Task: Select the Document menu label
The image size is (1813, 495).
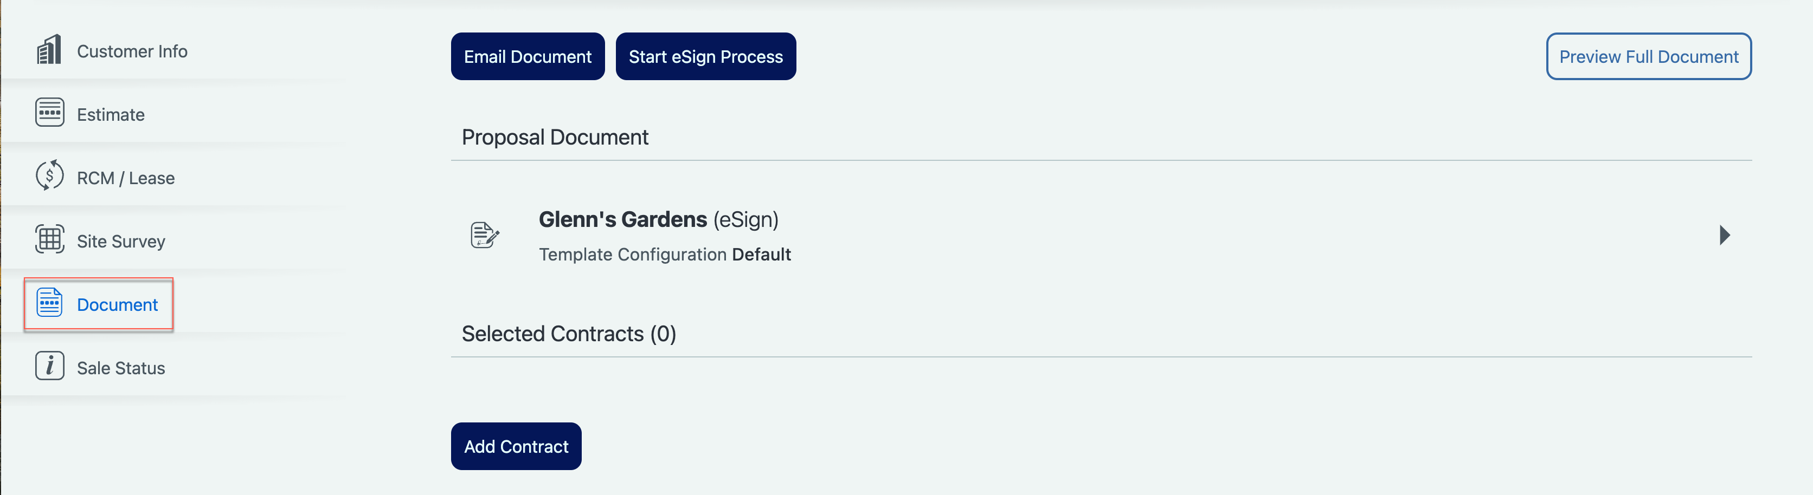Action: pyautogui.click(x=117, y=304)
